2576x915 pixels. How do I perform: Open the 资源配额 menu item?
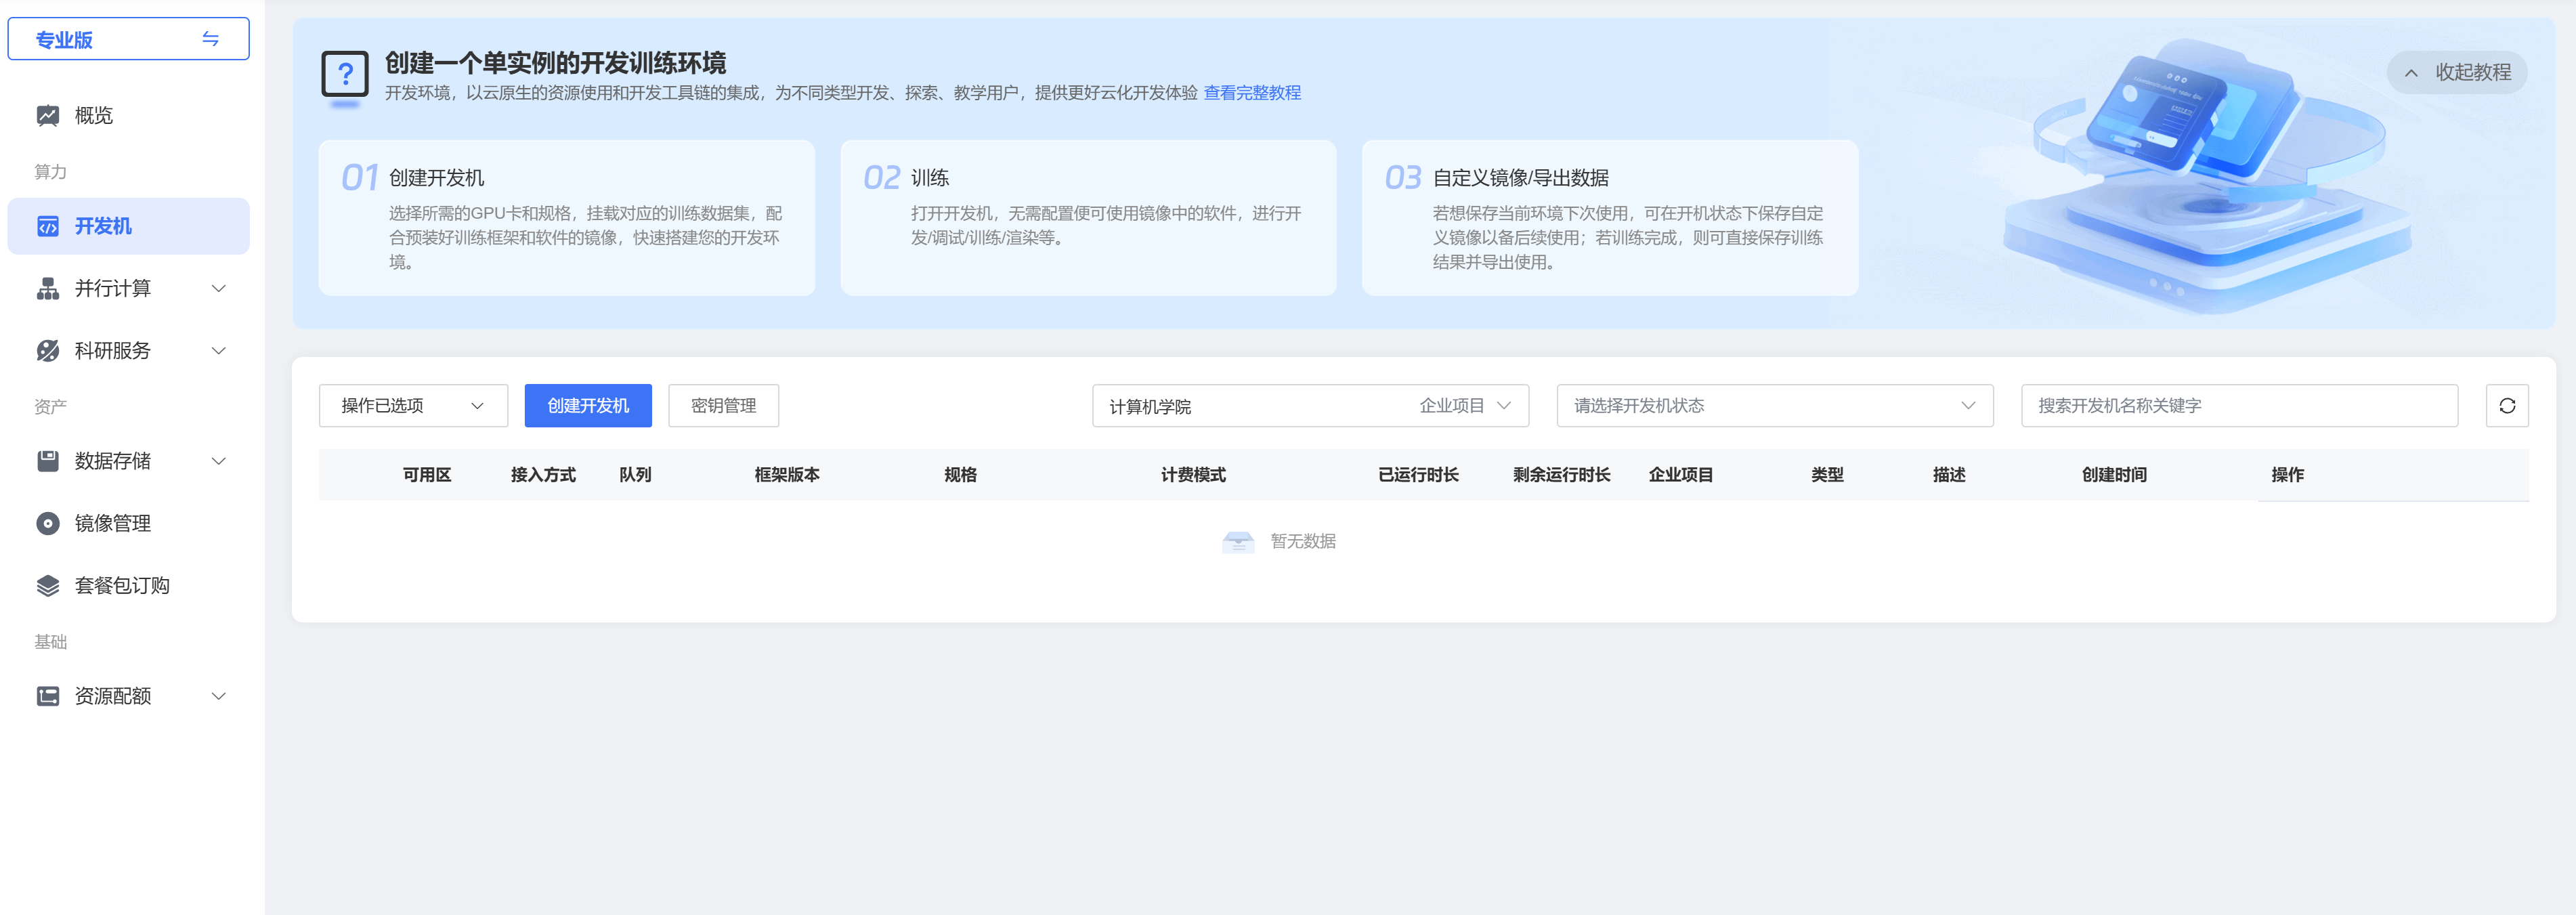pos(128,696)
